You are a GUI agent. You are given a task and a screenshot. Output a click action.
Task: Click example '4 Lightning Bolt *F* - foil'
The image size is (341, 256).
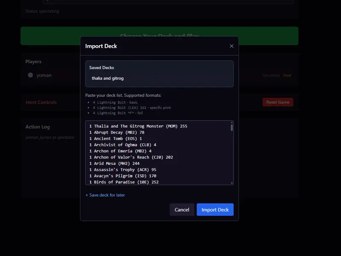(x=118, y=113)
